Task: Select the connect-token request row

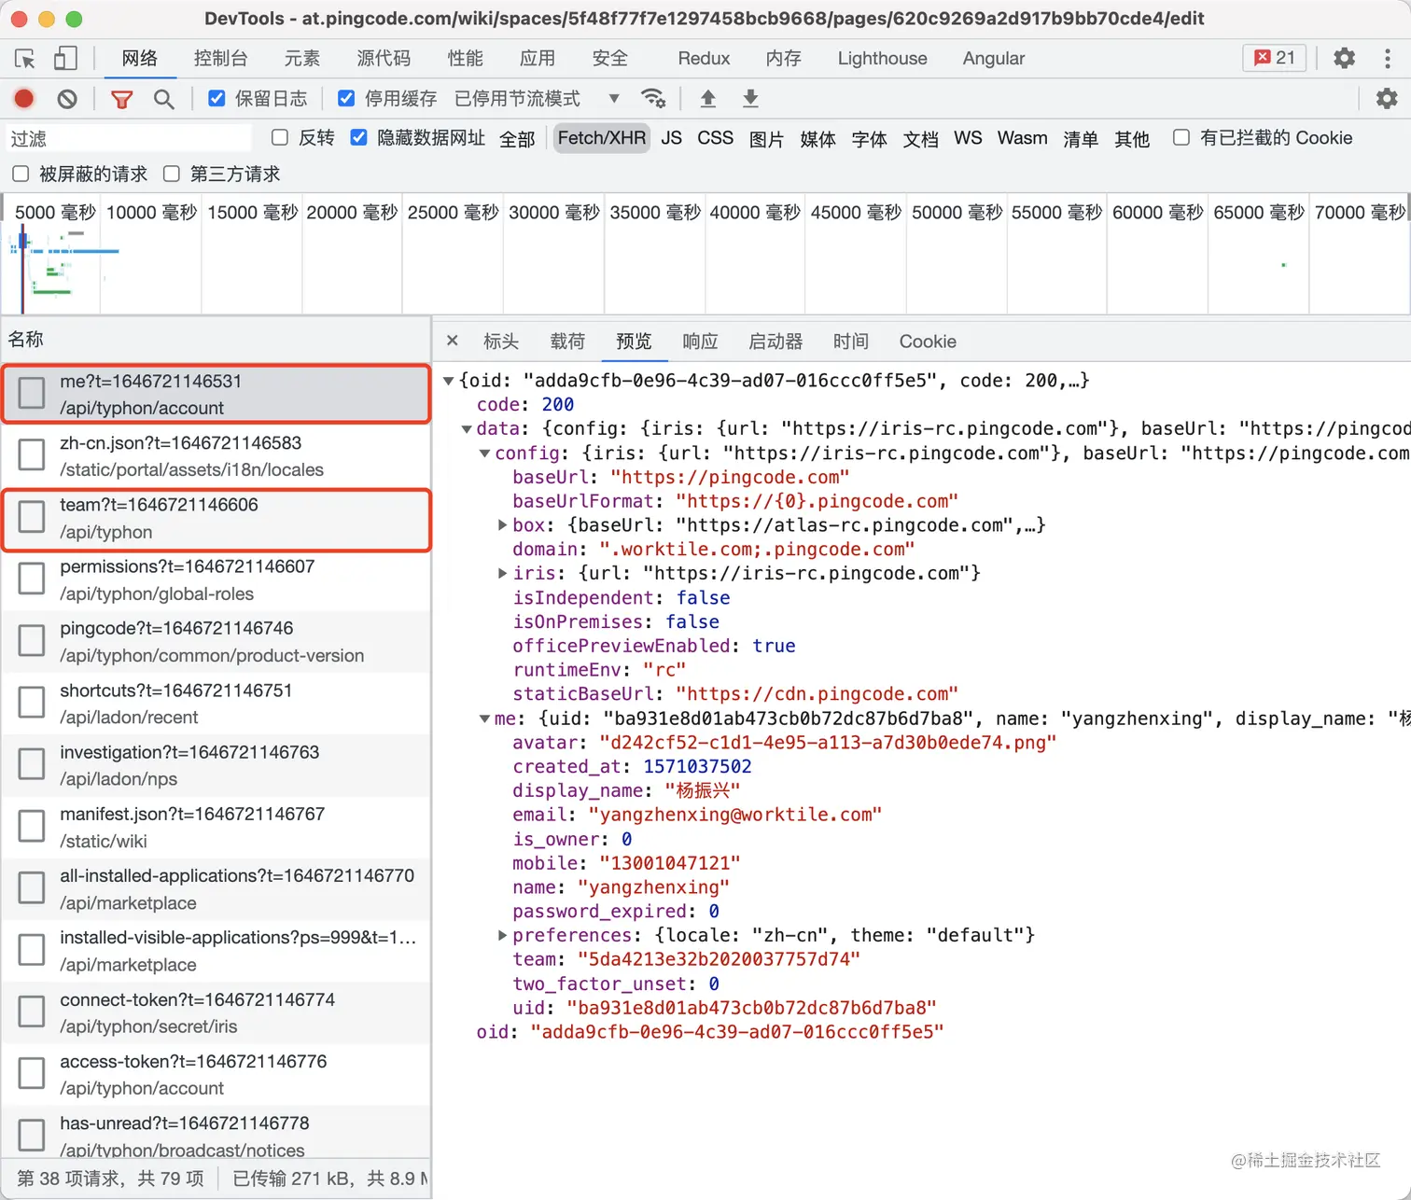Action: click(216, 1012)
